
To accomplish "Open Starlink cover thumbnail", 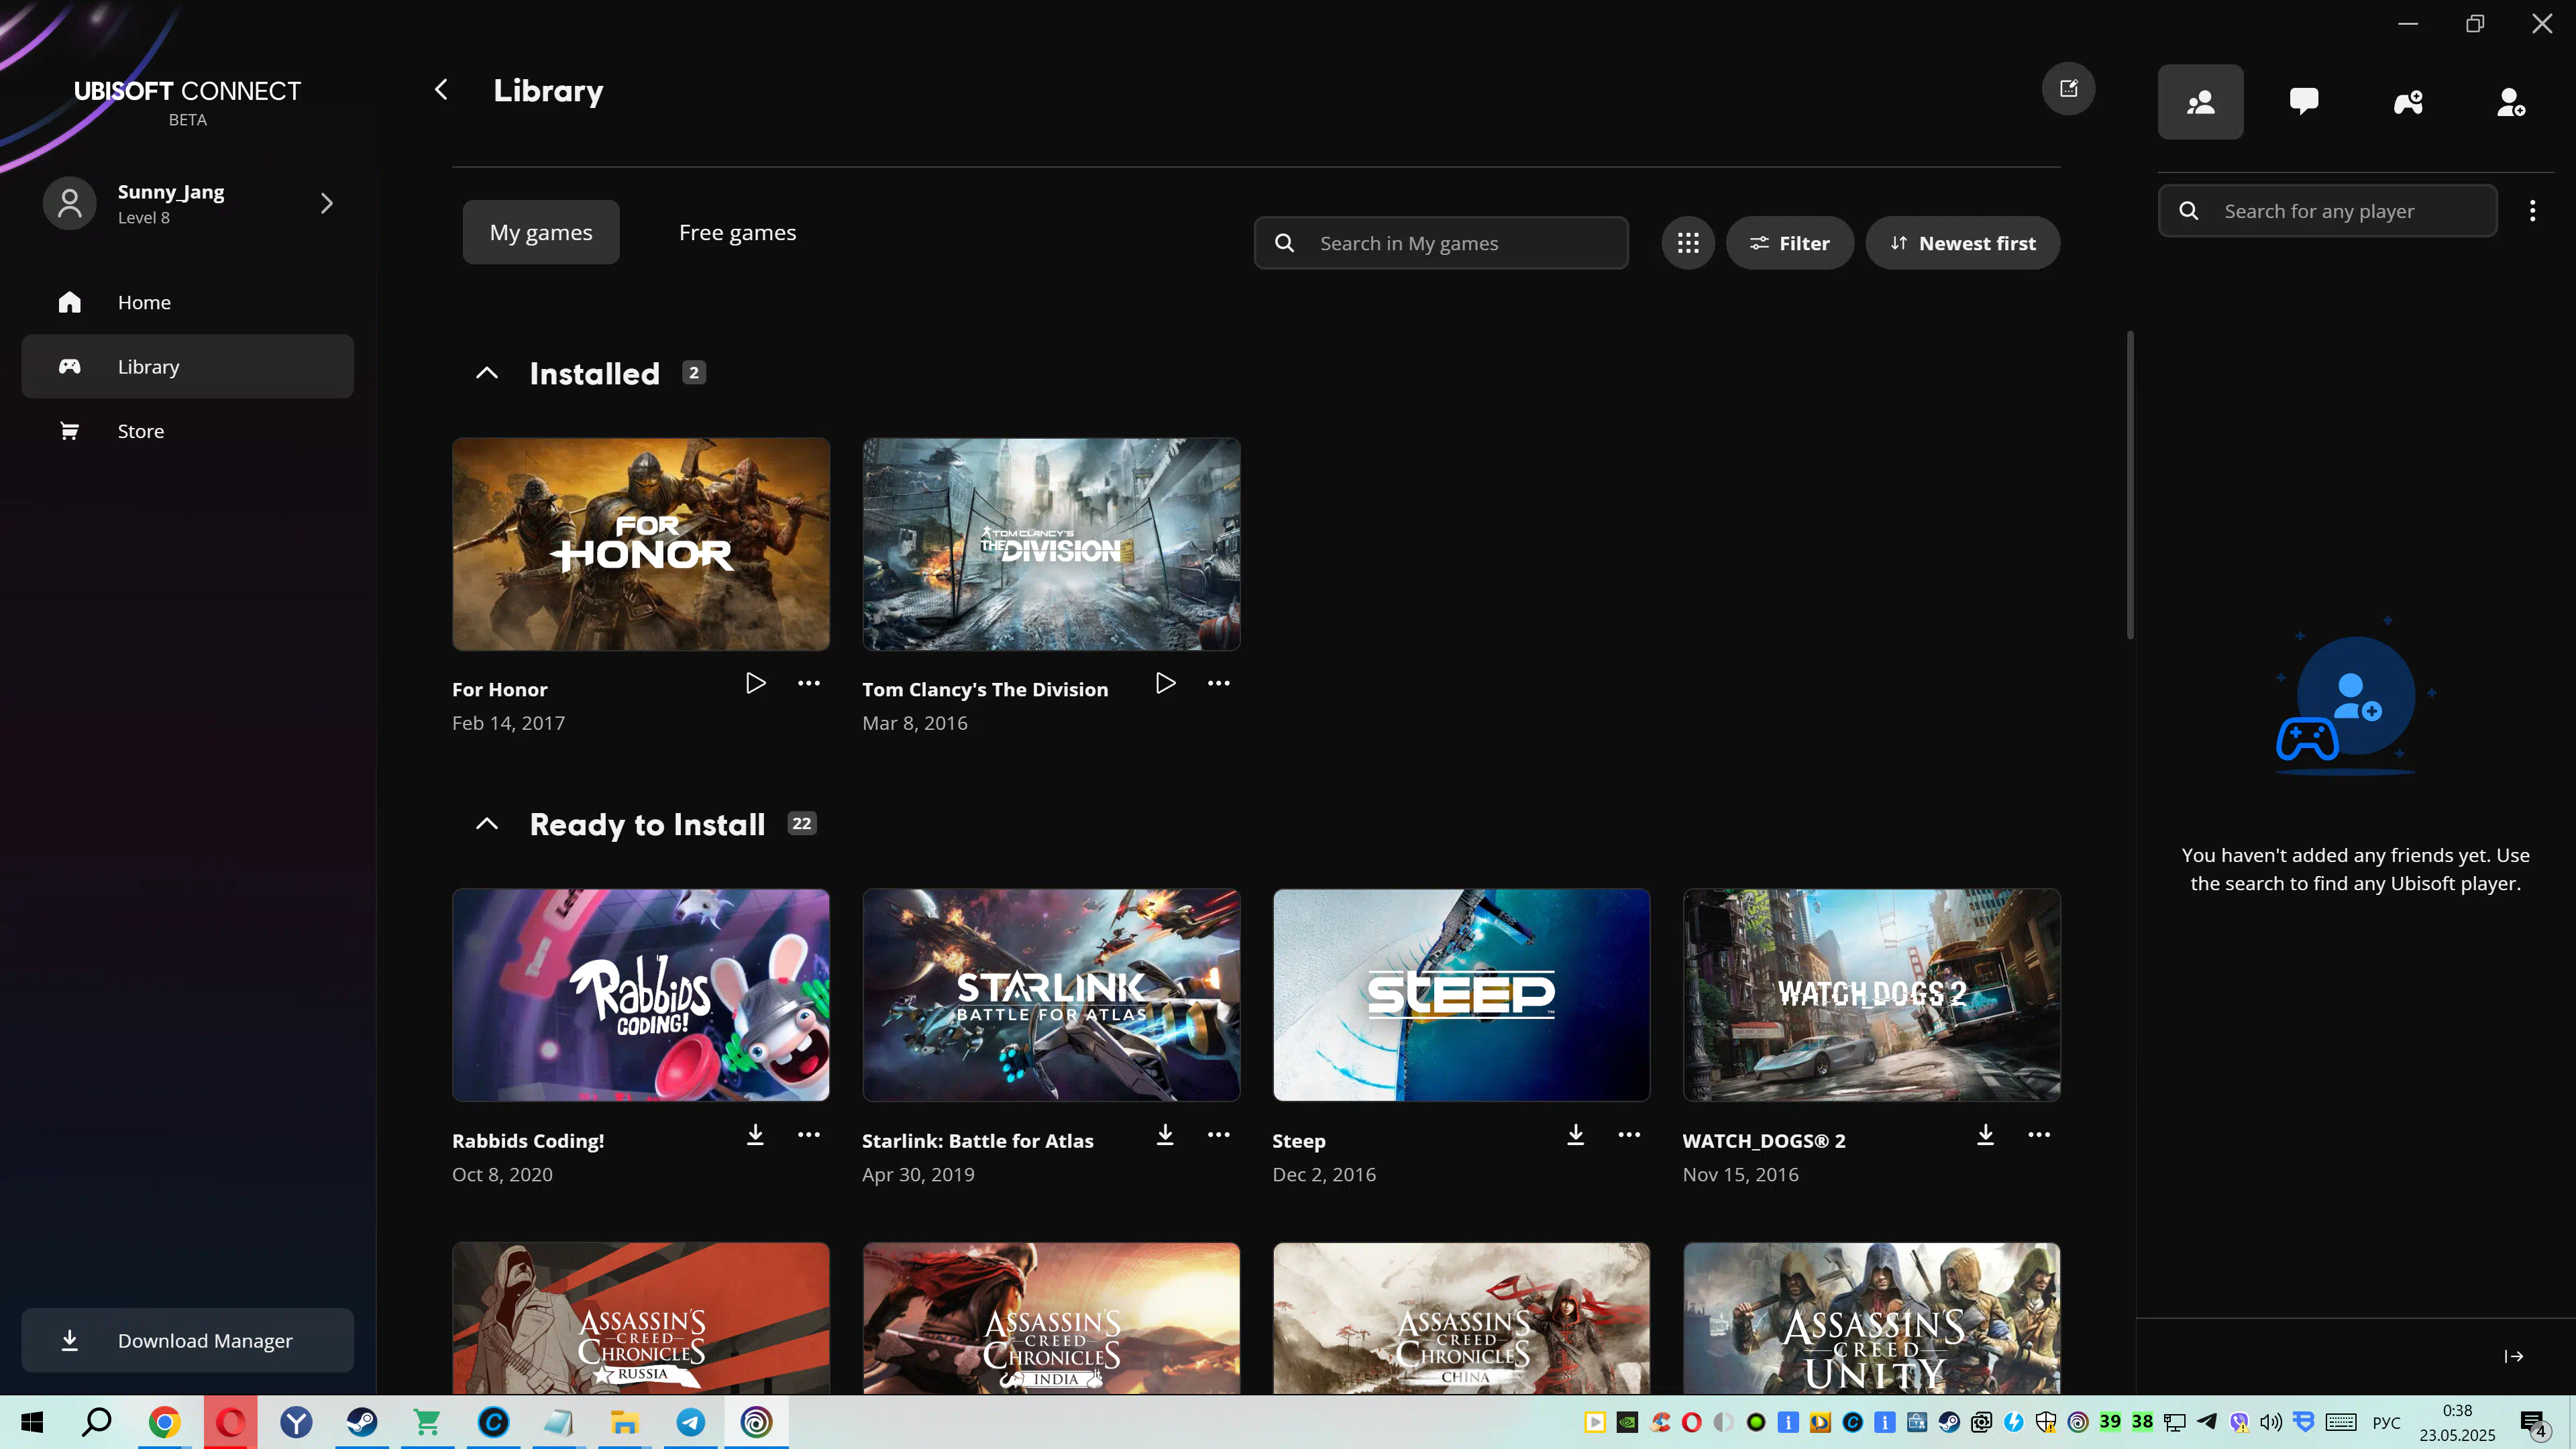I will (1051, 995).
